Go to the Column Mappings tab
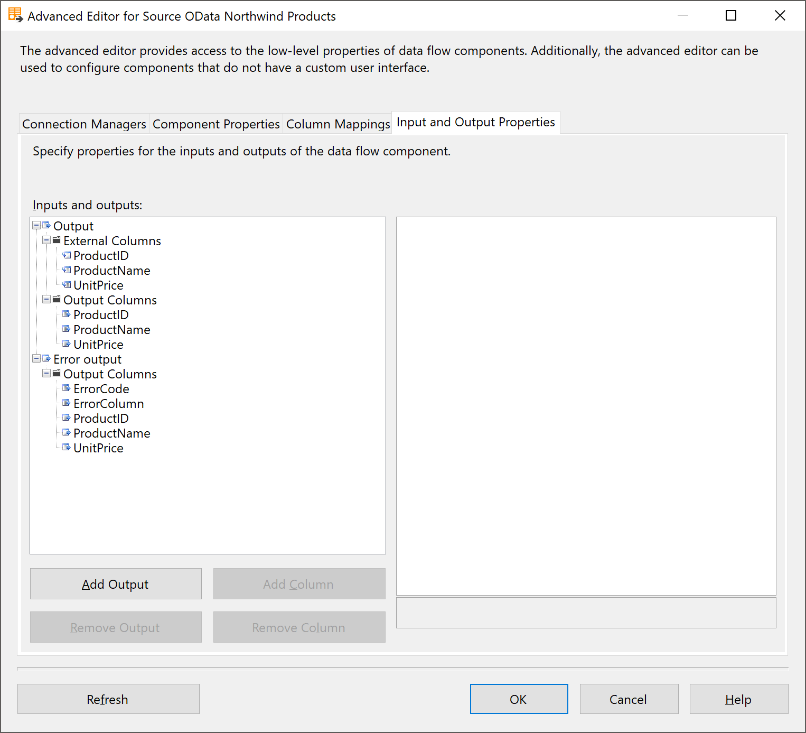This screenshot has height=733, width=806. [338, 124]
